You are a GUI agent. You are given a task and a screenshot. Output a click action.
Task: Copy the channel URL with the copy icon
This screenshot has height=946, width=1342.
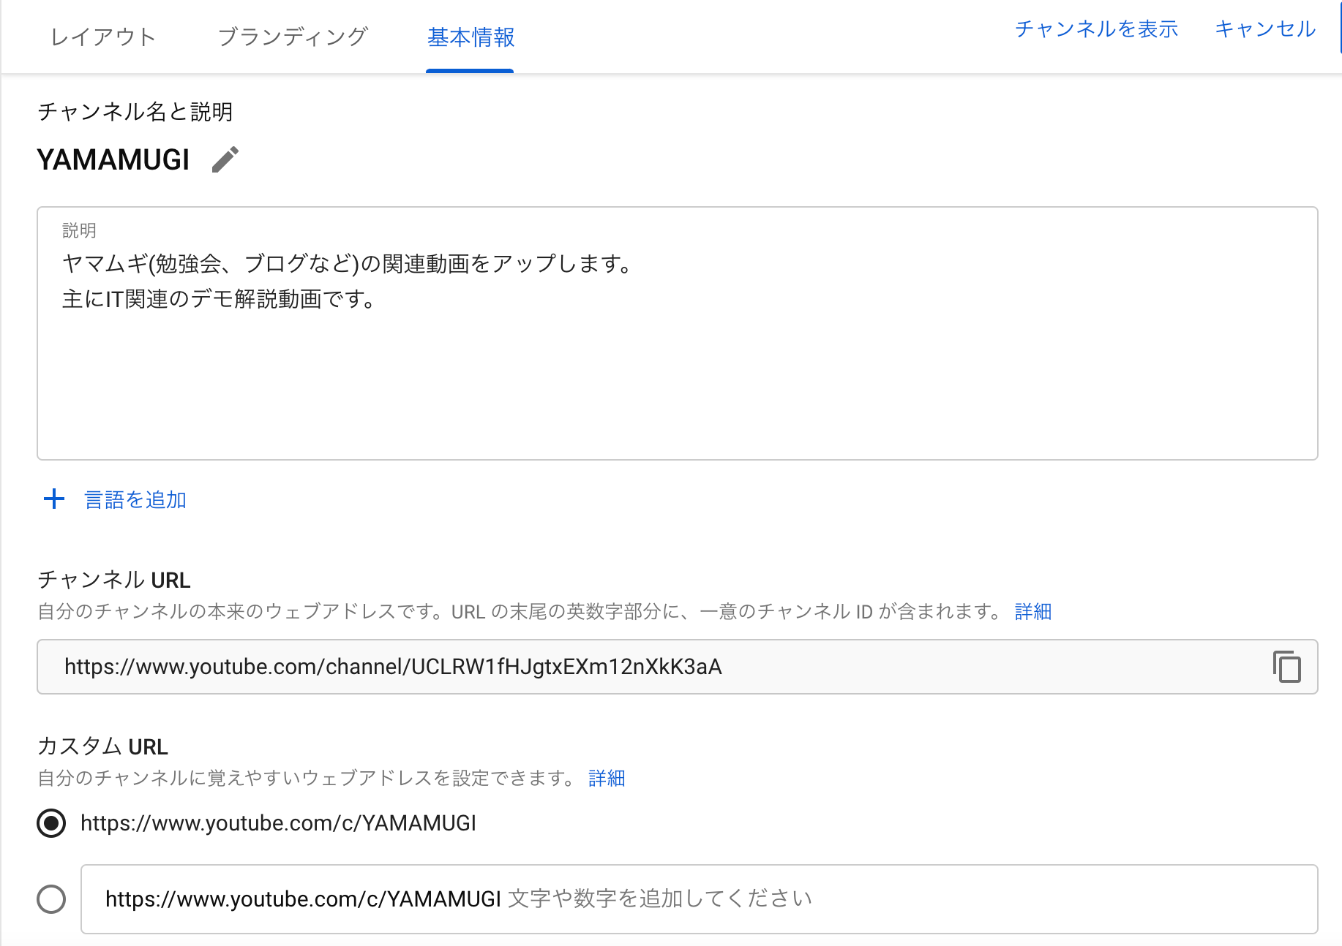pos(1287,667)
